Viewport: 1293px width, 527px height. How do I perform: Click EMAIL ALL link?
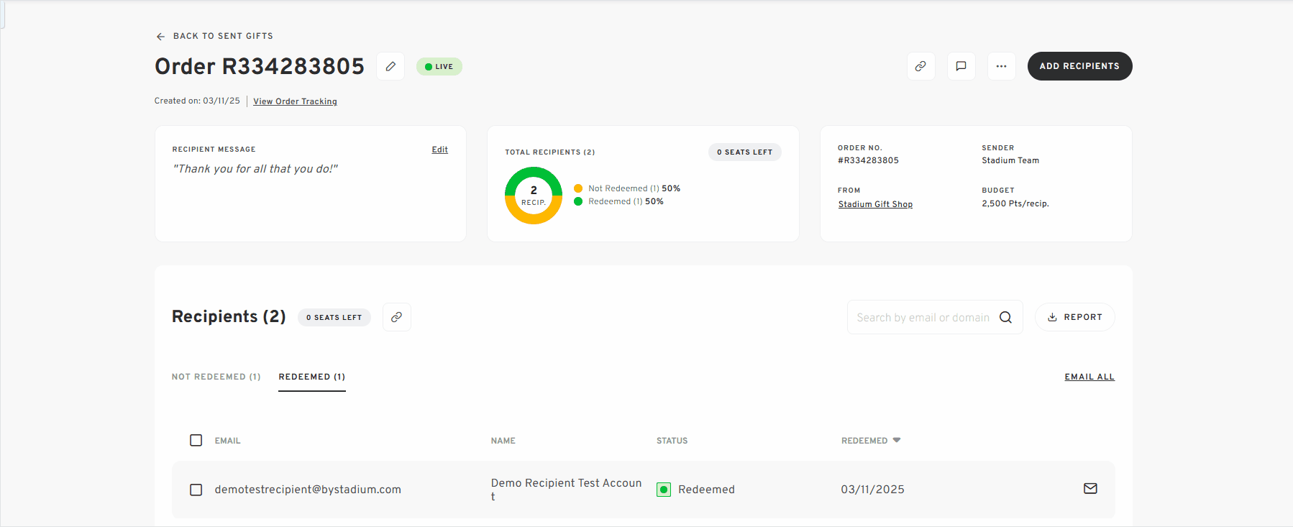pyautogui.click(x=1089, y=377)
